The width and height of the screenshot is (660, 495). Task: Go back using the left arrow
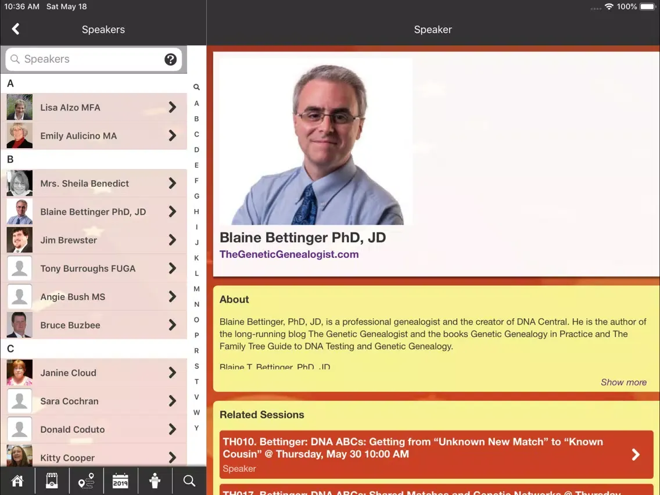pos(16,29)
